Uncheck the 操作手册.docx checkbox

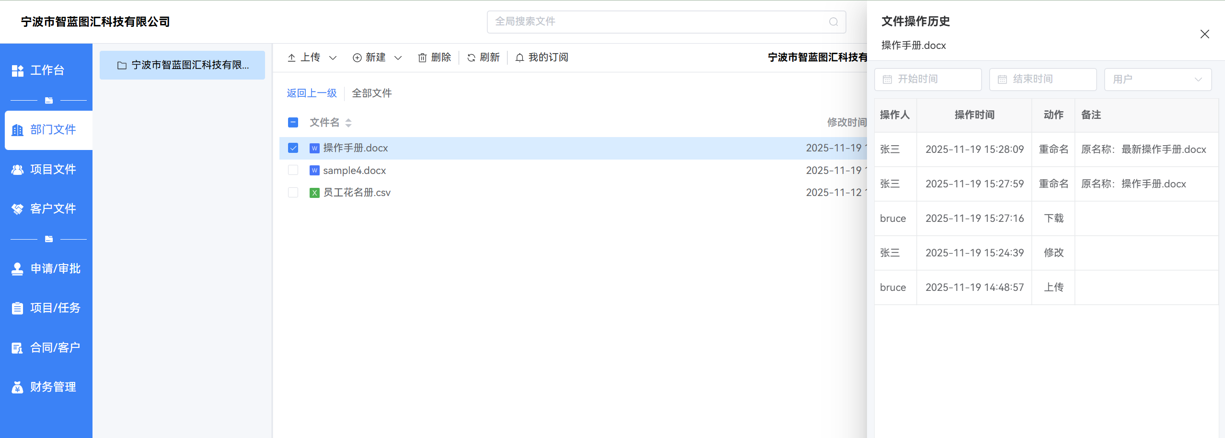(x=293, y=148)
